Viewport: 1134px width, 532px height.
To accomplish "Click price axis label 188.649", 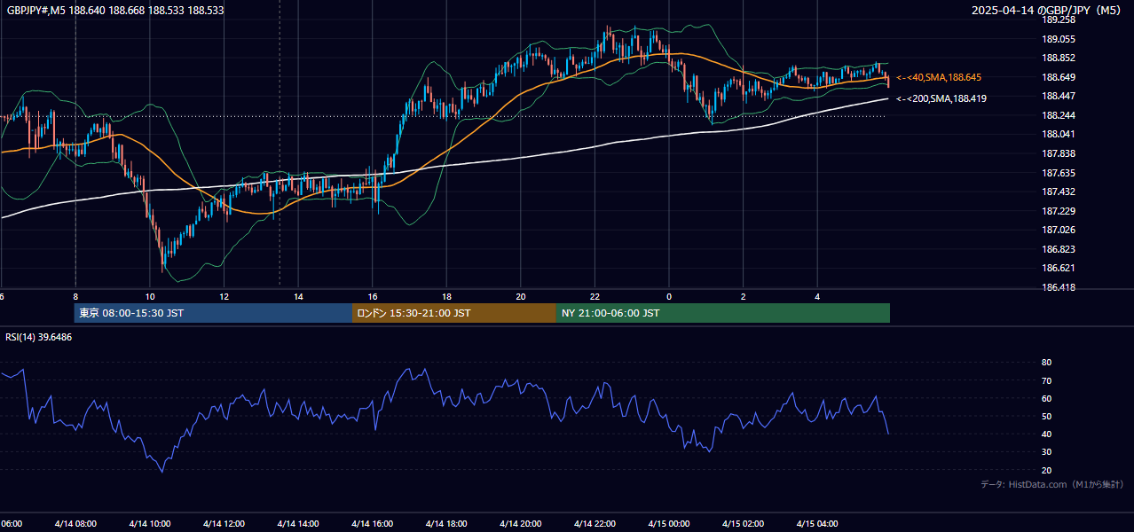I will pos(1059,77).
